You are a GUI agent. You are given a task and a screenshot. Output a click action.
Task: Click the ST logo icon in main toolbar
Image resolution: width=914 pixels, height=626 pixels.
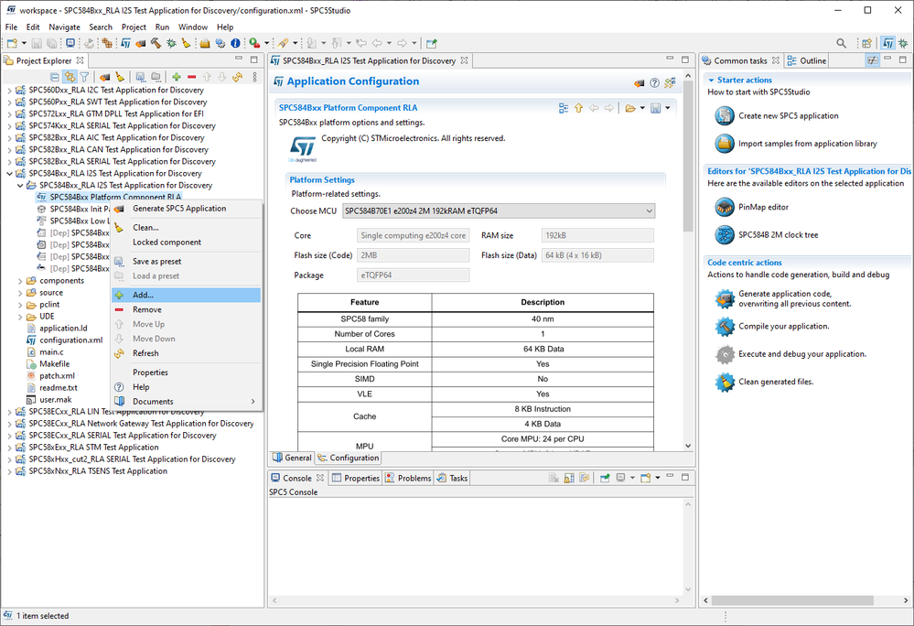[x=126, y=43]
